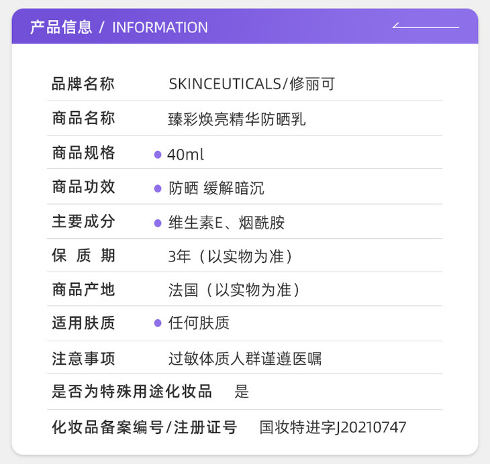This screenshot has height=464, width=490.
Task: Select the 过敏体质人群谨遵医嘱 notice text
Action: [245, 359]
